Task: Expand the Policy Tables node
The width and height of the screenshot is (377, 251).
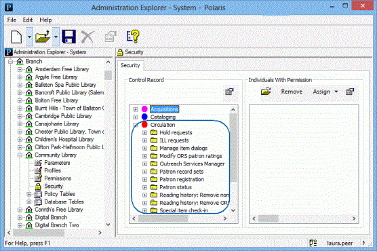Action: pos(29,194)
